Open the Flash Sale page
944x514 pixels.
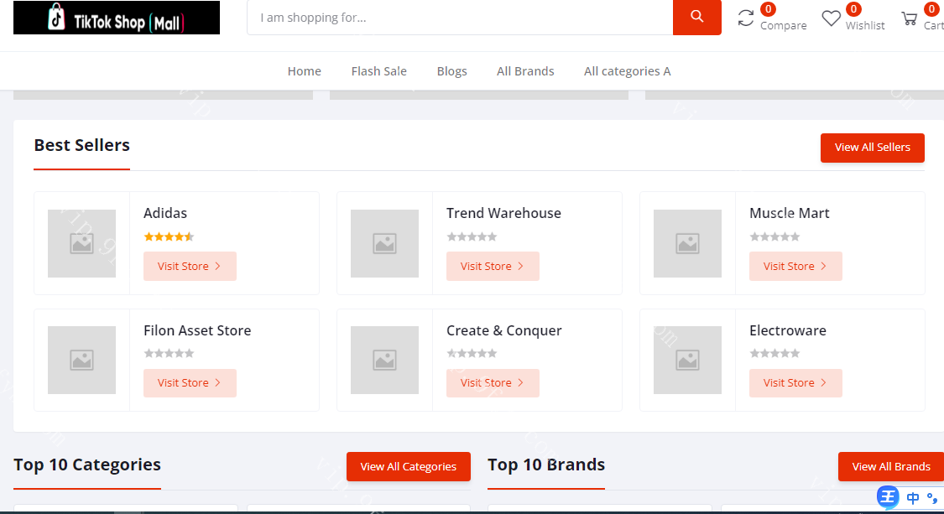coord(378,71)
